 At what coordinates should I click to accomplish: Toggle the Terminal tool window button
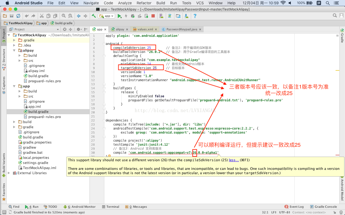click(x=111, y=207)
